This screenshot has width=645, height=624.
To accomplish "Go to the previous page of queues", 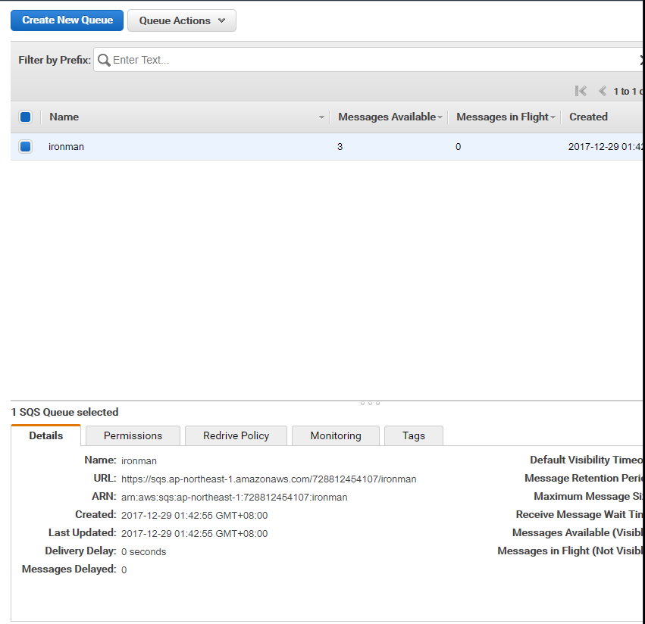I will tap(603, 91).
